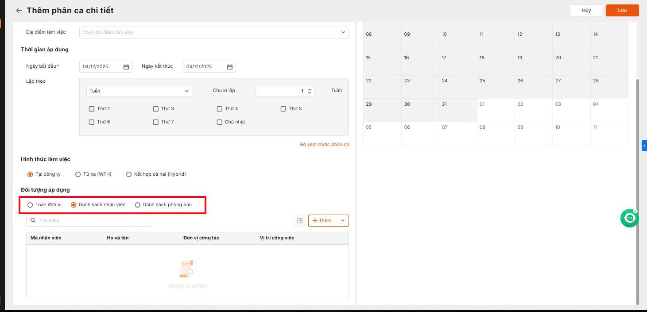Click the right vertical scrollbar
The image size is (647, 312).
(x=638, y=192)
